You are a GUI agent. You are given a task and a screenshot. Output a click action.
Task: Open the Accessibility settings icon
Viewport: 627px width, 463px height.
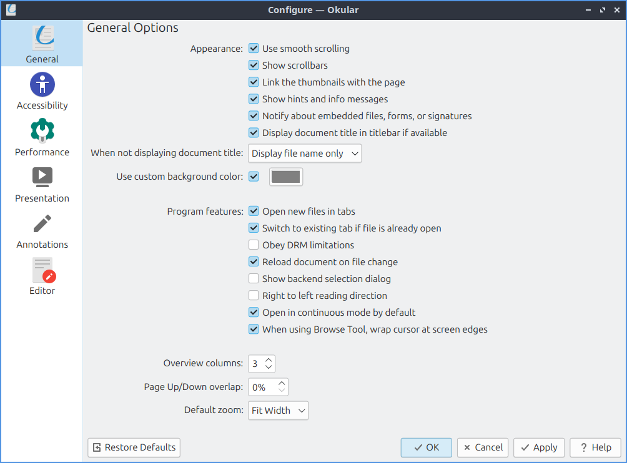coord(42,84)
